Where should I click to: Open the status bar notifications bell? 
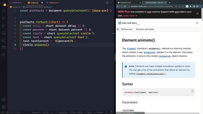click(x=111, y=112)
